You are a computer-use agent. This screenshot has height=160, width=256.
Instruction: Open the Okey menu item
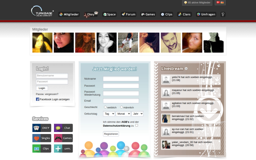tap(91, 14)
